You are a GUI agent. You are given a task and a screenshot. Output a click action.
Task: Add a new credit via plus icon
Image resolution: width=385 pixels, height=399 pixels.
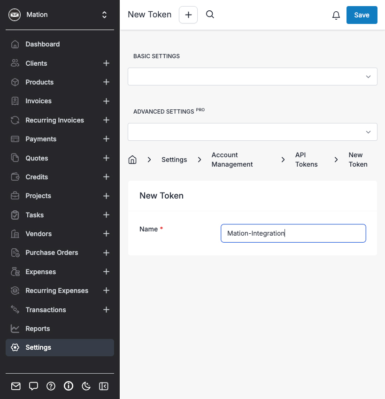107,176
